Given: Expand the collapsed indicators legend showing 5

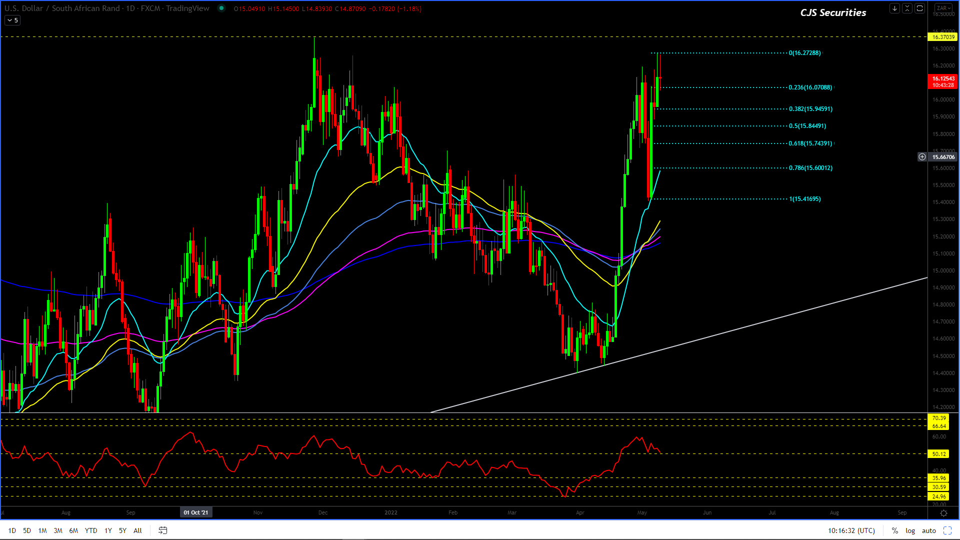Looking at the screenshot, I should click(x=12, y=20).
